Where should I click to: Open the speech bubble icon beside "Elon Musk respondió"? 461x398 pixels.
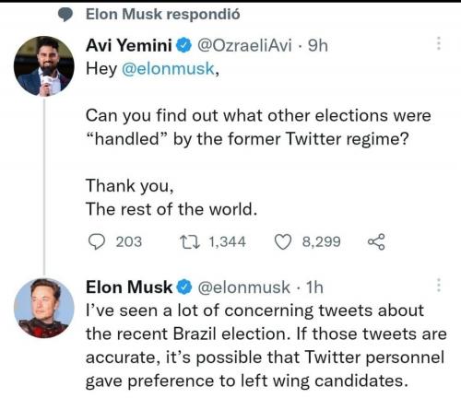point(65,15)
